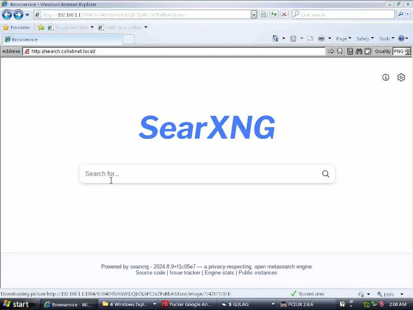Open the Favorites star button
This screenshot has width=413, height=310.
(17, 27)
